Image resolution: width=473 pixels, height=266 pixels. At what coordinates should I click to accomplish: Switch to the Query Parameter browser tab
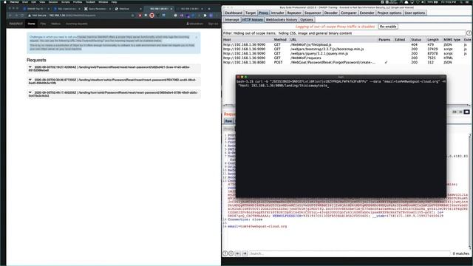point(97,9)
